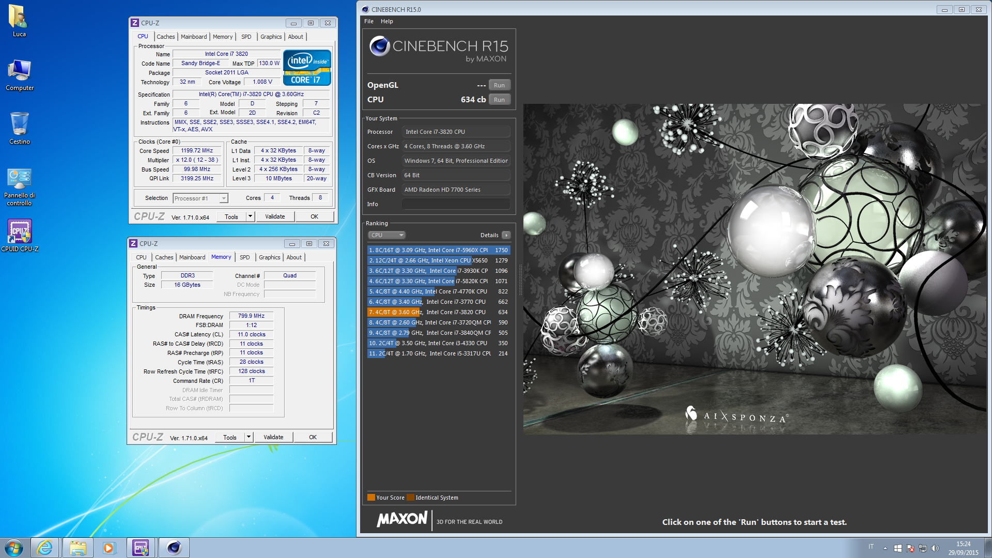Open Windows Media Player from taskbar
992x558 pixels.
tap(109, 548)
